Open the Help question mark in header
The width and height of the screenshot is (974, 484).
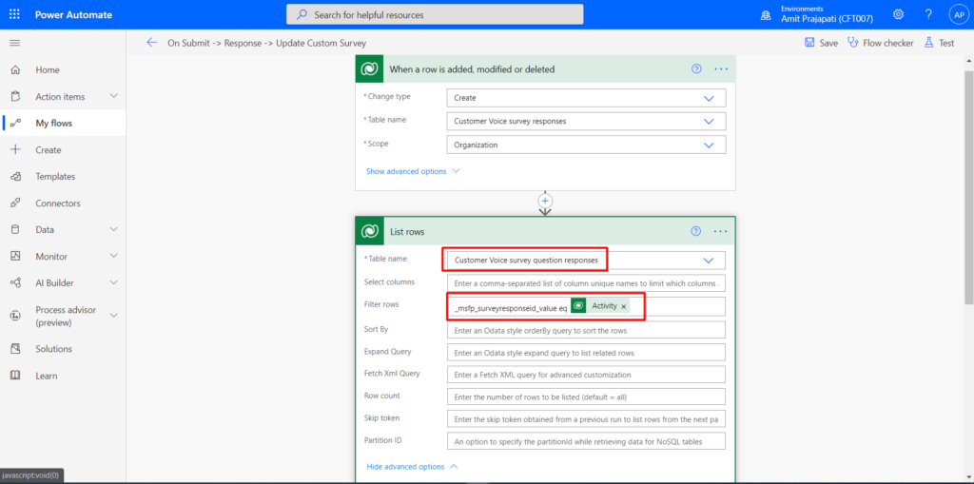point(928,14)
